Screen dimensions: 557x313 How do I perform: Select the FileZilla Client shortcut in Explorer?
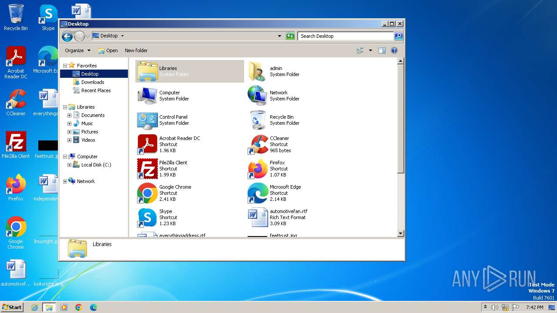coord(148,169)
